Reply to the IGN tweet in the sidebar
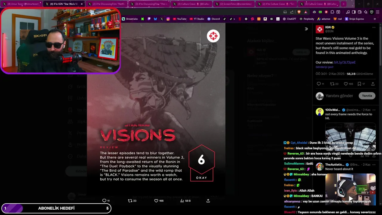The width and height of the screenshot is (382, 215). coord(319,84)
